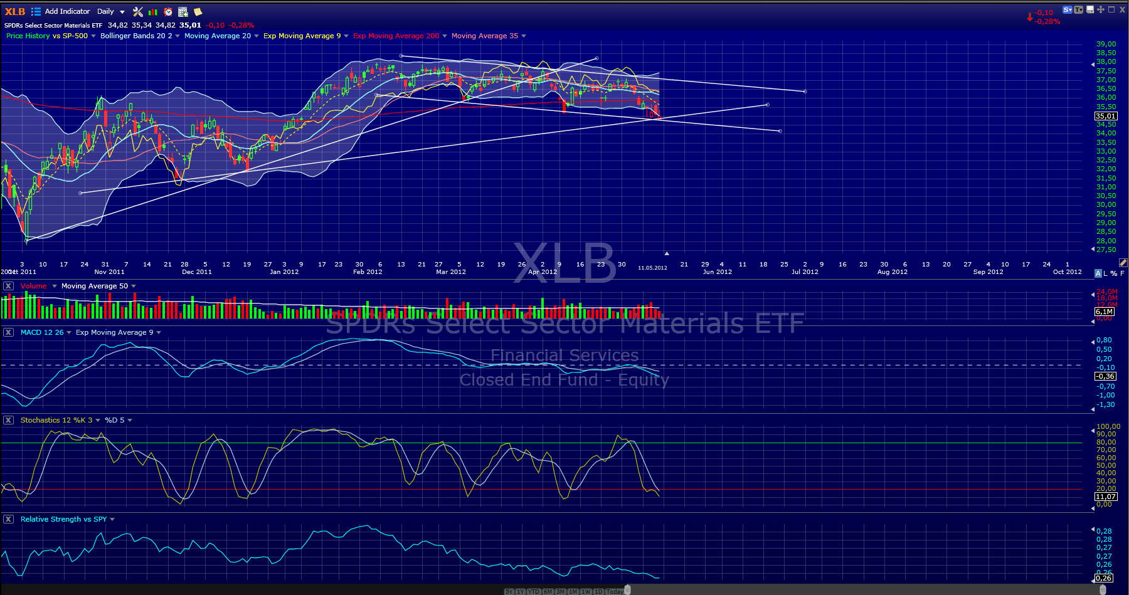
Task: Open the indicator list icon
Action: click(36, 11)
